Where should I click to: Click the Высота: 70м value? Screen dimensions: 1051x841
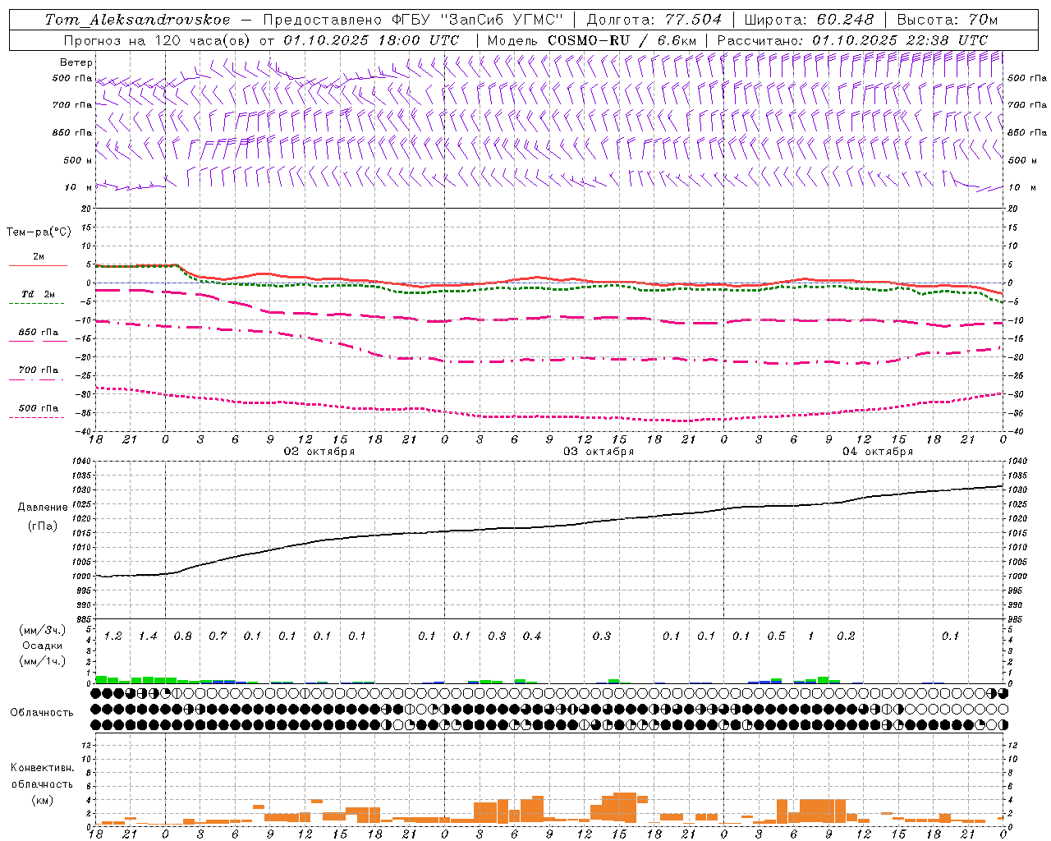948,20
